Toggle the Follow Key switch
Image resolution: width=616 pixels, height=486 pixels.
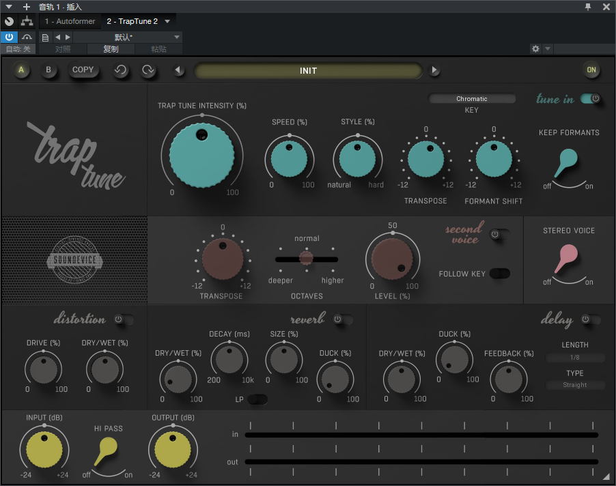coord(500,273)
